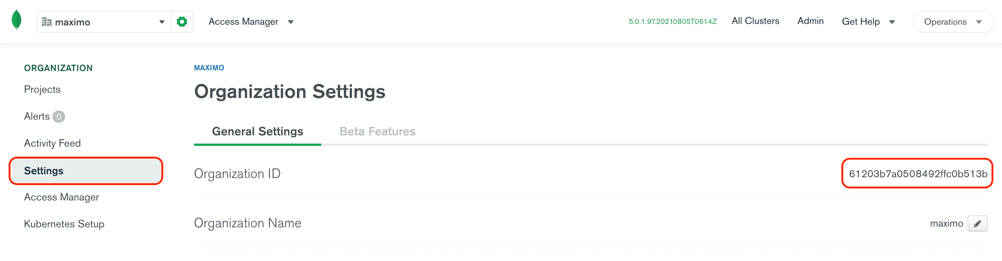Click the MongoDB leaf logo
Viewport: 1002px width, 261px height.
(16, 20)
